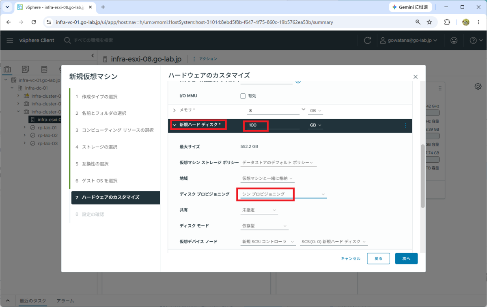
Task: Open the memory value dropdown arrow
Action: (304, 109)
